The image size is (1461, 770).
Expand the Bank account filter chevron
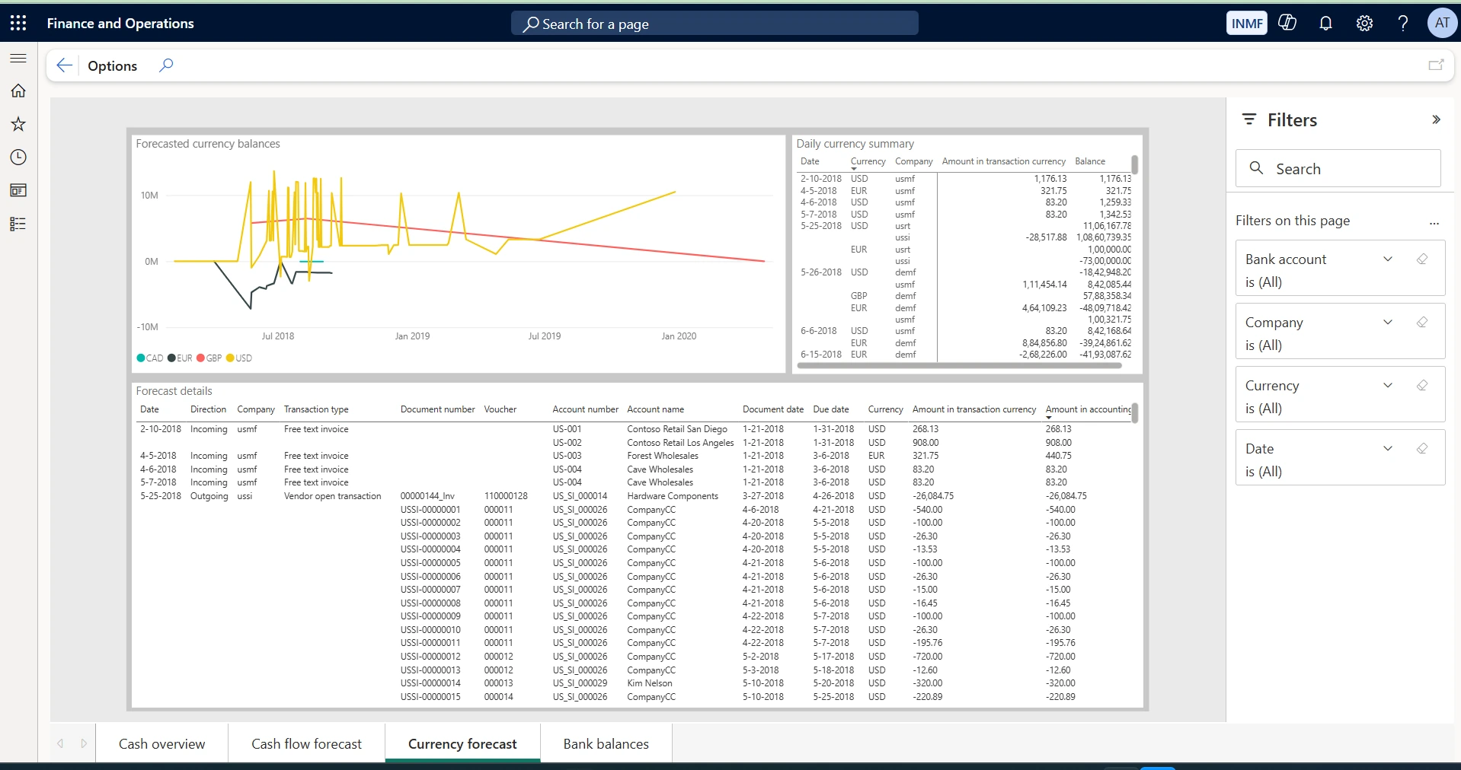pyautogui.click(x=1388, y=259)
